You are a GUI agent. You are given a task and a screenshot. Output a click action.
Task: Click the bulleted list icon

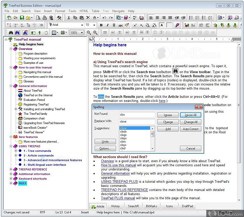pos(191,18)
